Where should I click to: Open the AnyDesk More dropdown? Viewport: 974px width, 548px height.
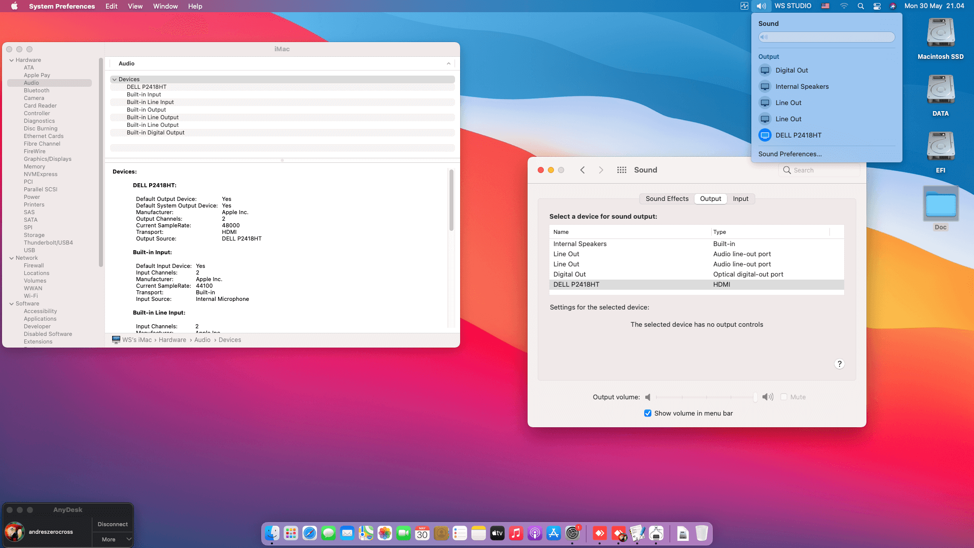pos(113,539)
